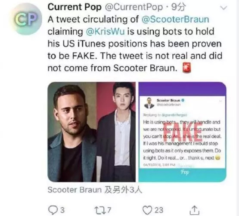
Task: Open the @ScooterBraun mention link
Action: click(175, 19)
